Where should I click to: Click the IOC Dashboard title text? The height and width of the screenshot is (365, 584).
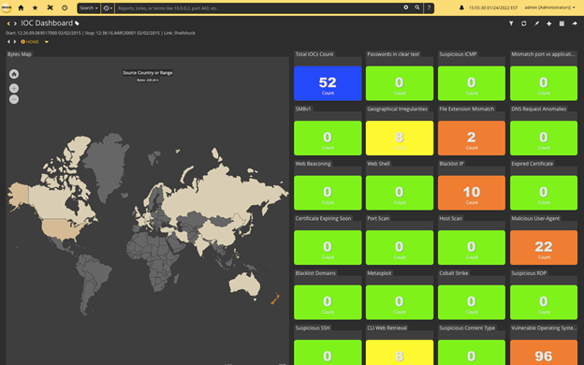pos(47,23)
